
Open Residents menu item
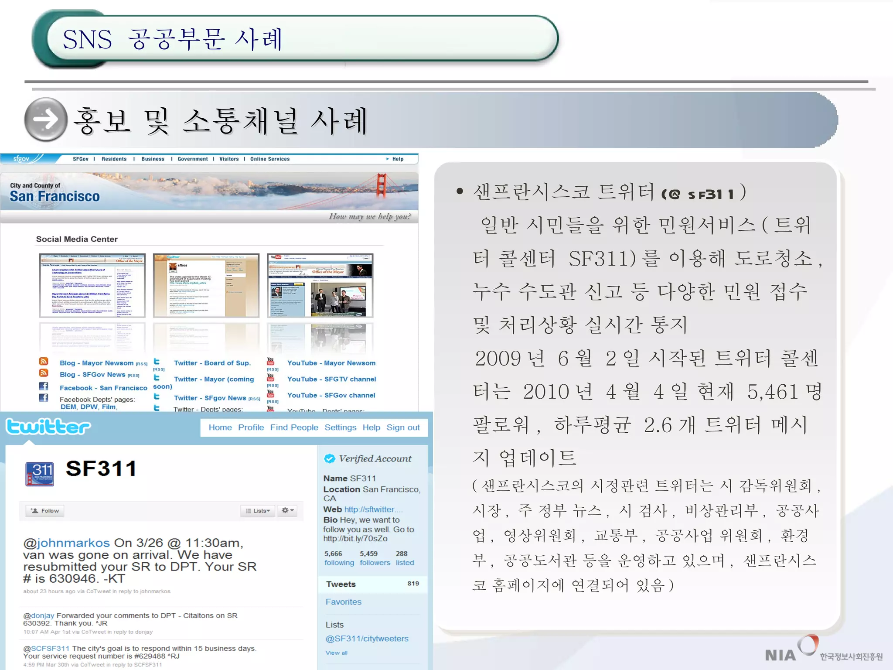point(114,159)
